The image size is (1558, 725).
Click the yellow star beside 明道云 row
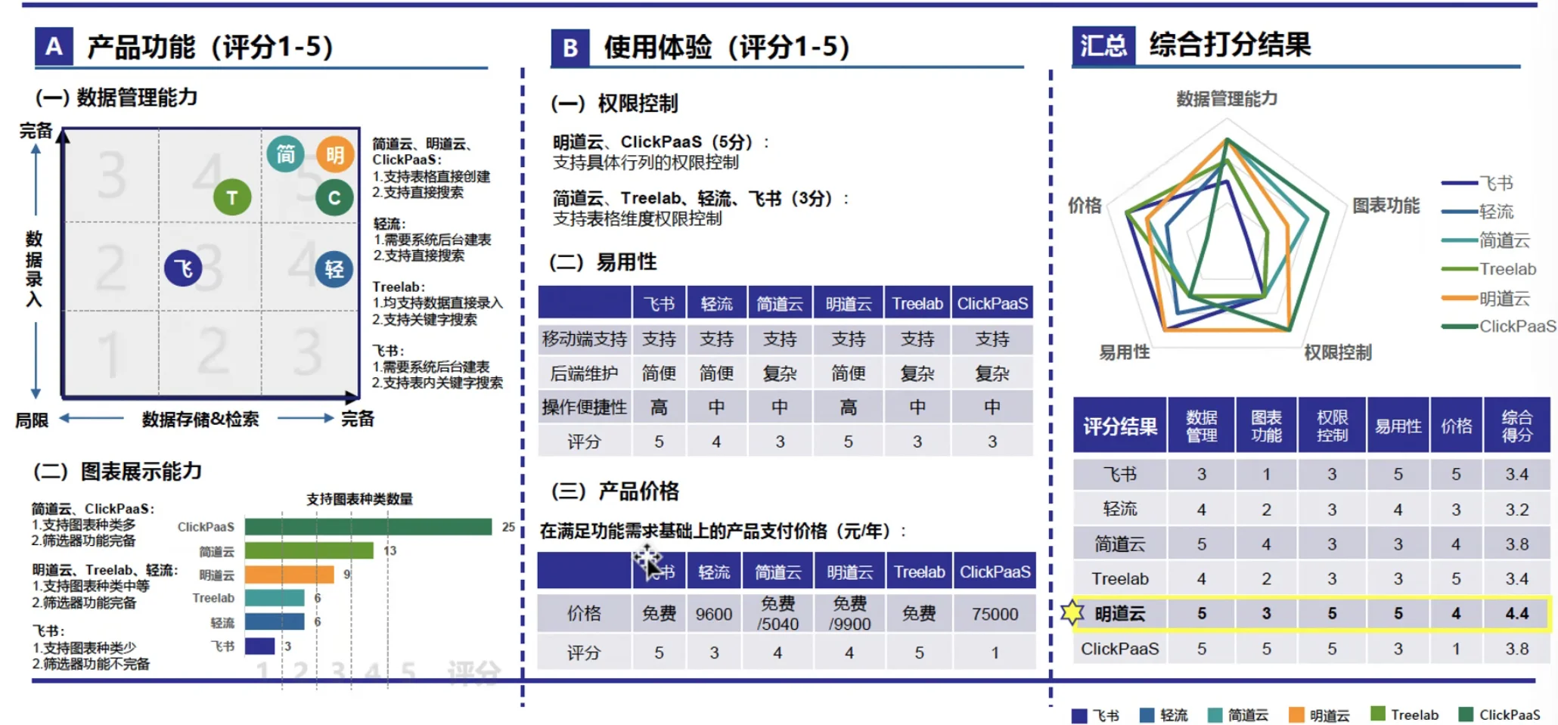tap(1072, 612)
